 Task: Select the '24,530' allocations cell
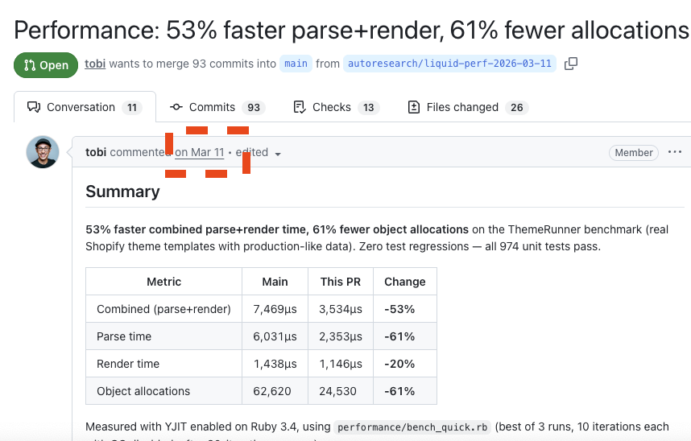point(341,391)
